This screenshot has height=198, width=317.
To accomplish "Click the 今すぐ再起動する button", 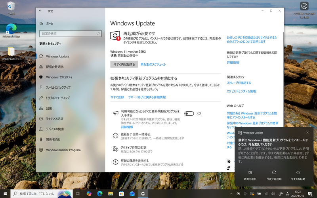I will coord(124,64).
